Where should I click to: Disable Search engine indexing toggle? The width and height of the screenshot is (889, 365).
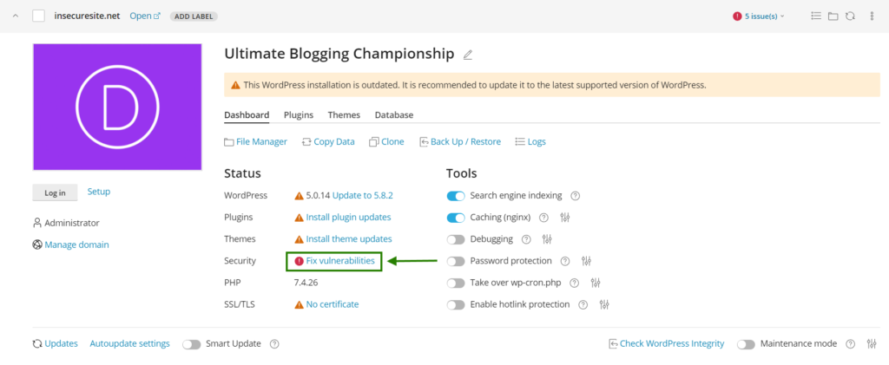pos(456,196)
